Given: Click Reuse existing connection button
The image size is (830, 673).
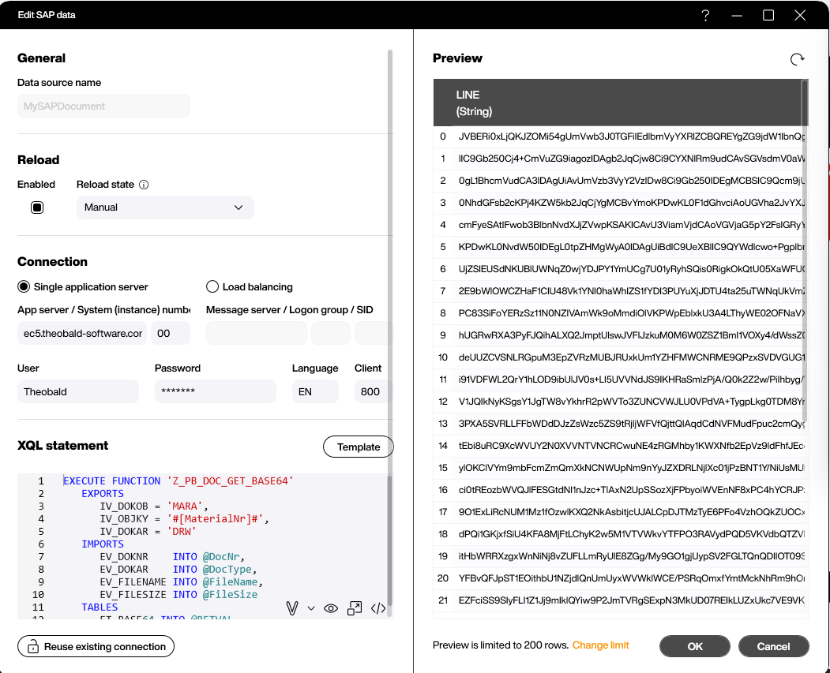Looking at the screenshot, I should coord(96,646).
